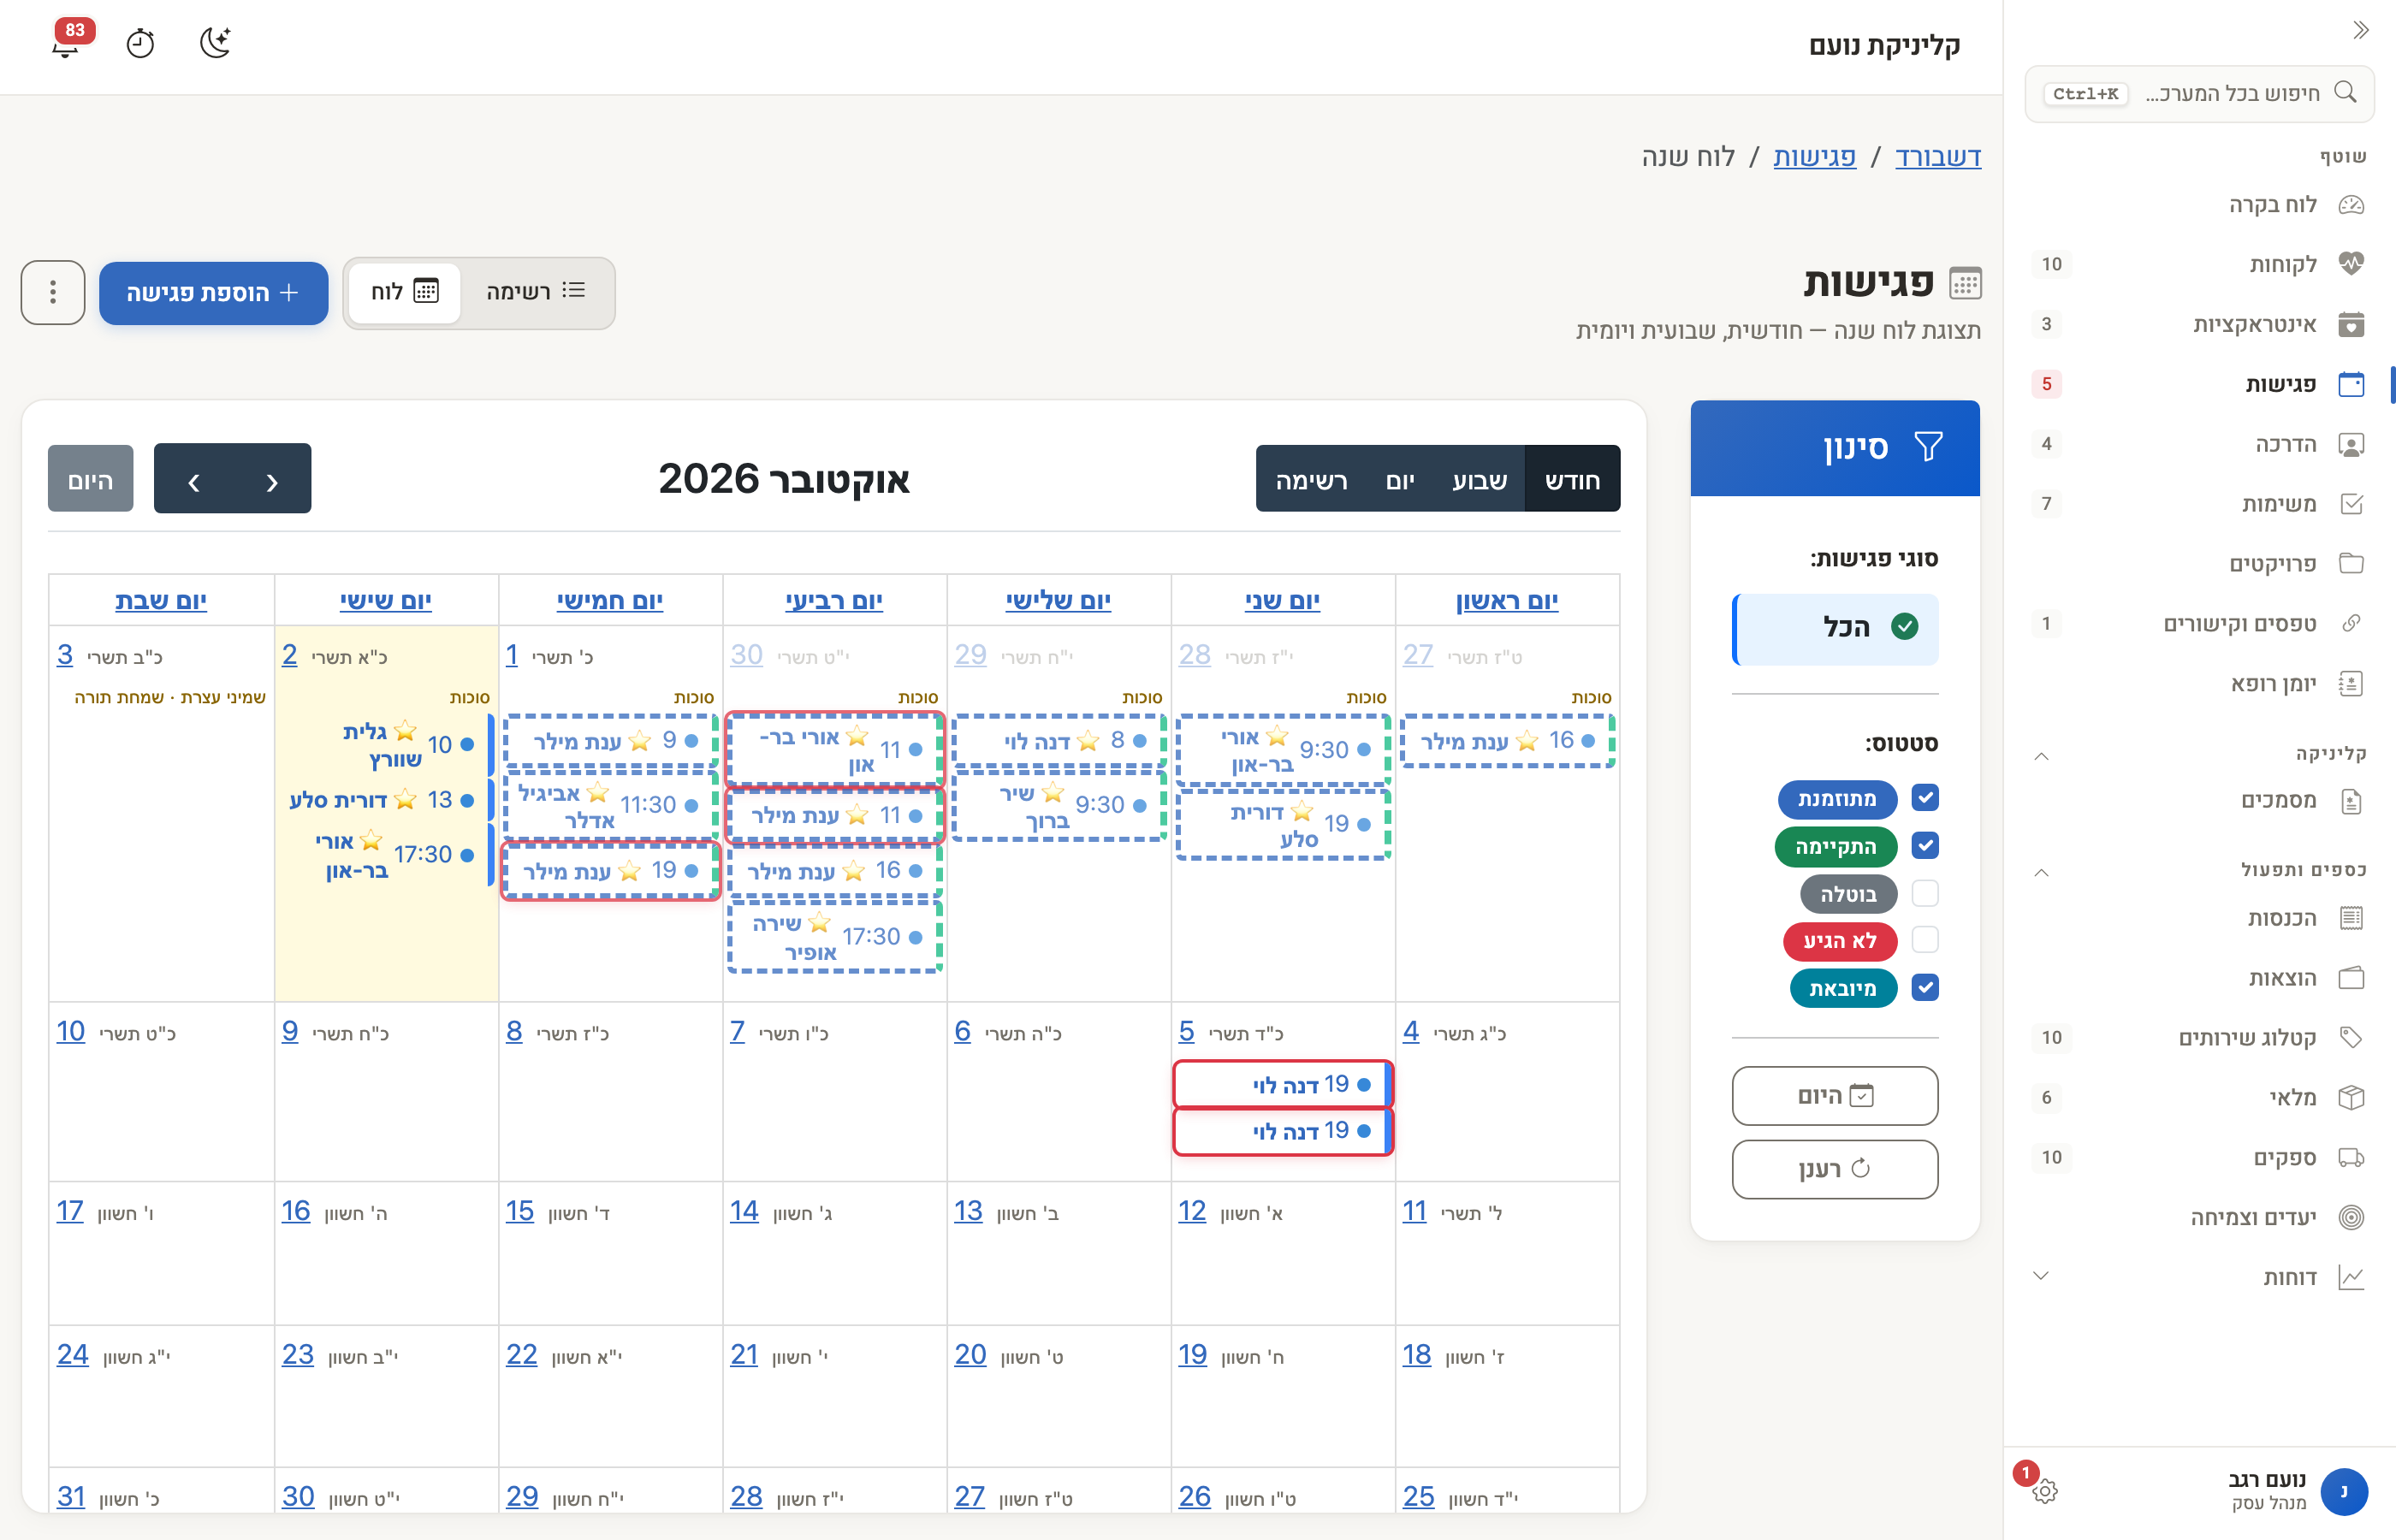Go to the next month with the right chevron
The width and height of the screenshot is (2396, 1540).
[x=272, y=480]
